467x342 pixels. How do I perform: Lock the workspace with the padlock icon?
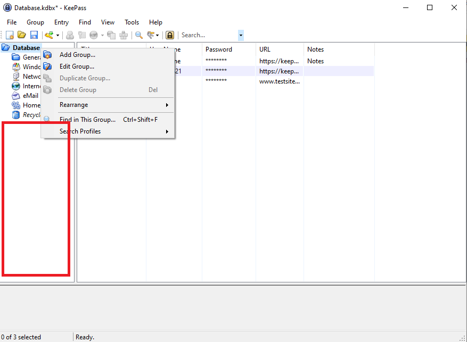[169, 35]
